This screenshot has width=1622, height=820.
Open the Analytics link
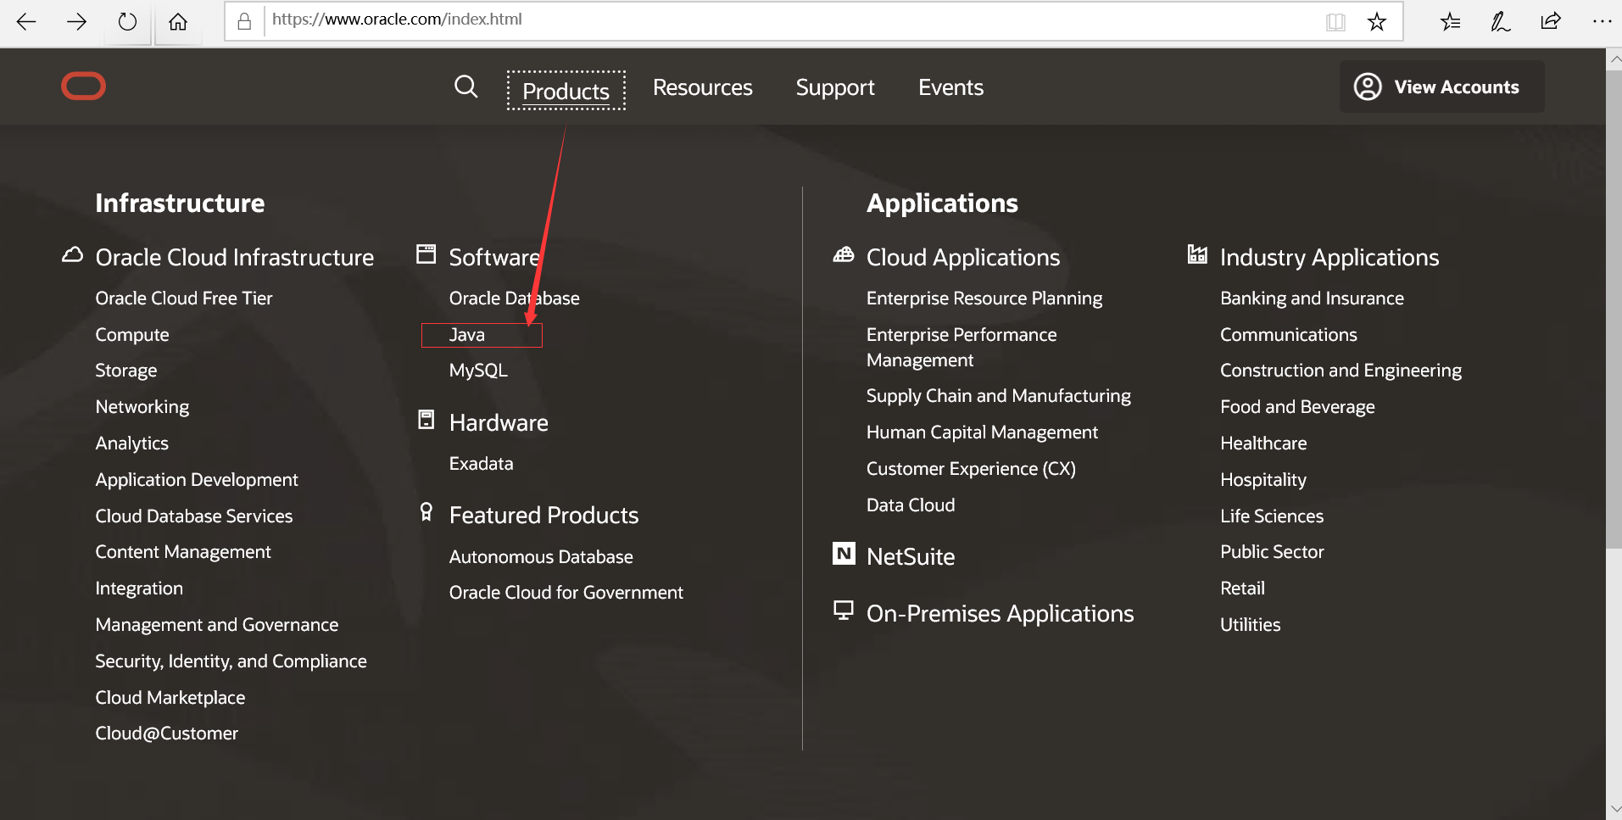pos(132,443)
